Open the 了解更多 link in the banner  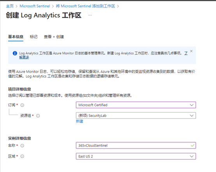point(24,57)
